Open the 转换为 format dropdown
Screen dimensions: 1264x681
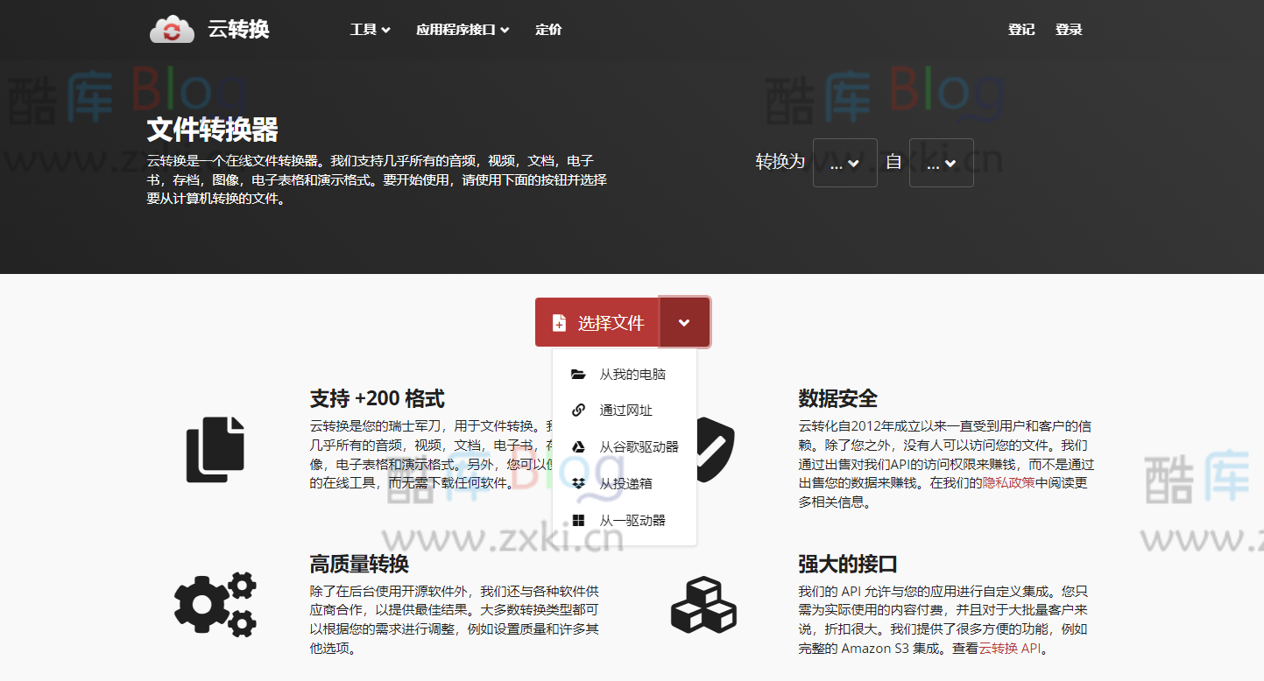844,162
